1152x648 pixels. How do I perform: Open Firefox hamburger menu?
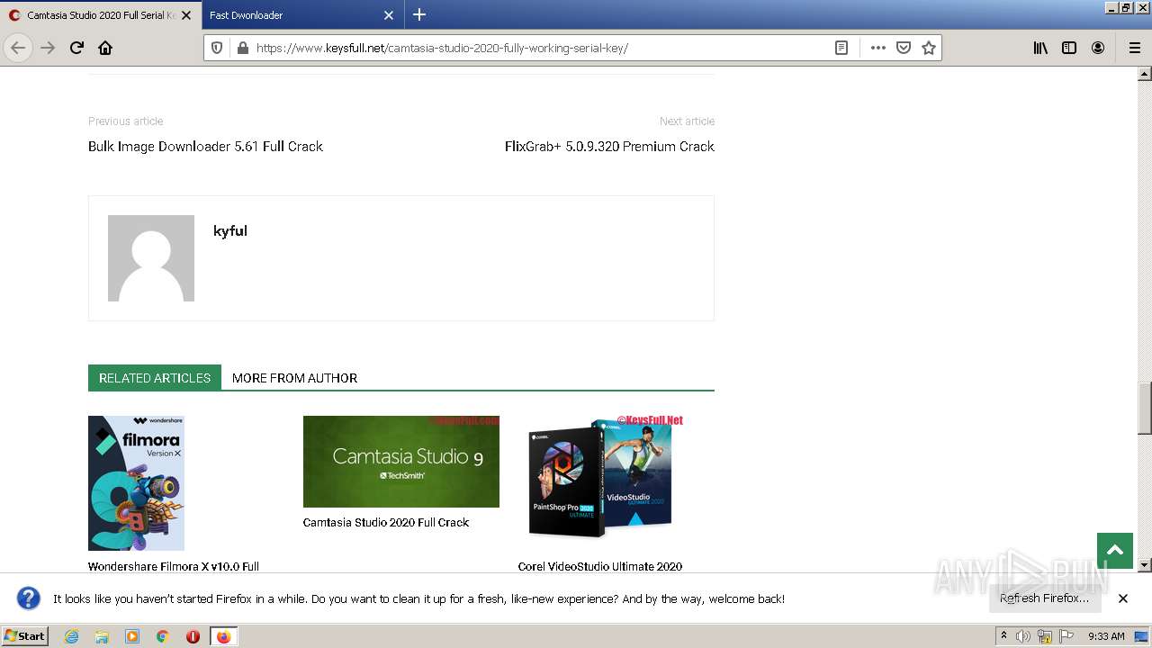coord(1134,48)
